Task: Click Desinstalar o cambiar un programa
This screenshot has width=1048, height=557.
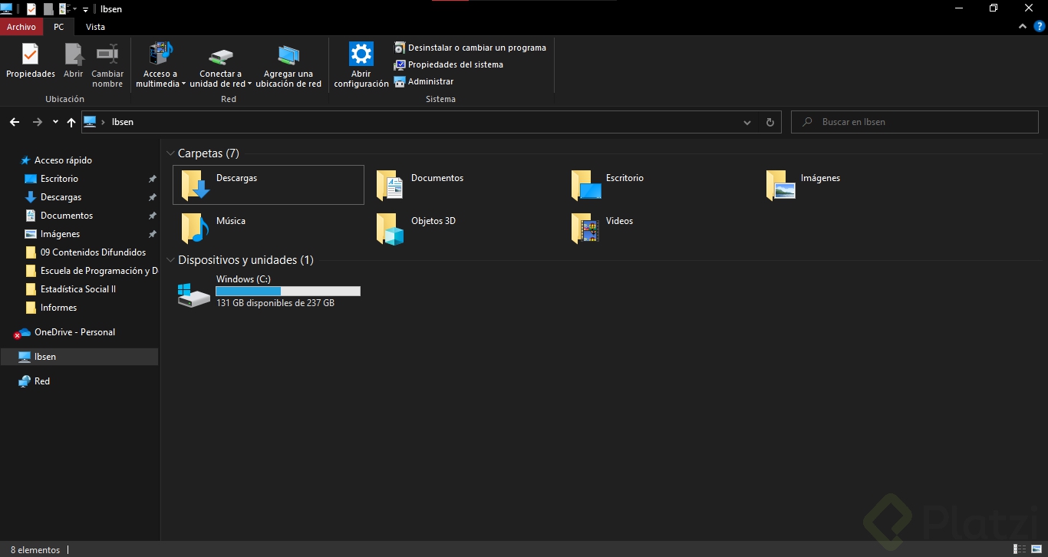Action: pyautogui.click(x=470, y=48)
